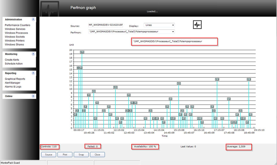Expand the Online panel
Viewport: 277px width, 165px height.
coord(33,96)
